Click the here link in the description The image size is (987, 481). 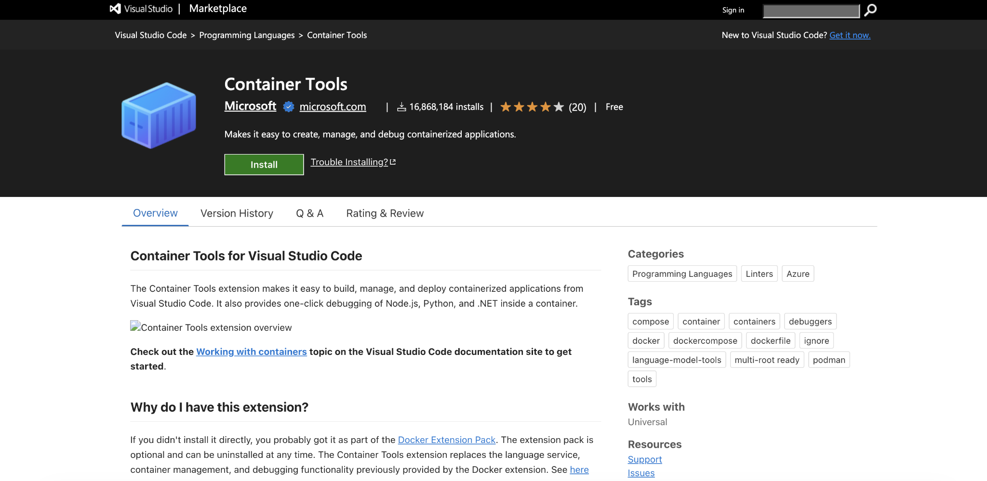coord(579,470)
